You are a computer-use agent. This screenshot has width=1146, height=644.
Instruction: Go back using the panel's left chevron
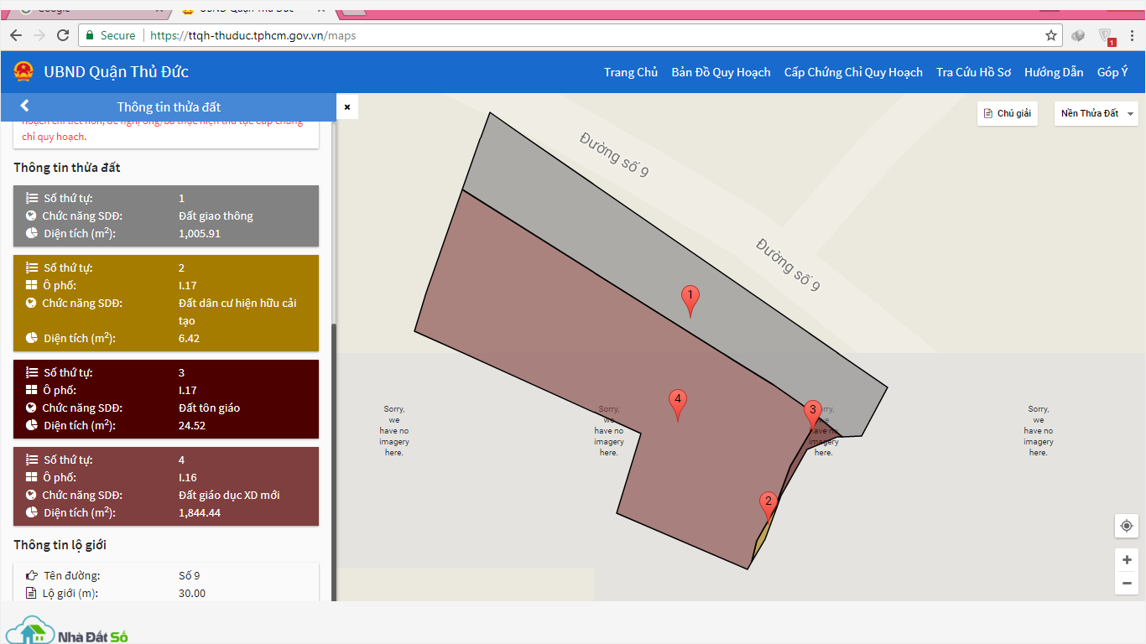(24, 106)
